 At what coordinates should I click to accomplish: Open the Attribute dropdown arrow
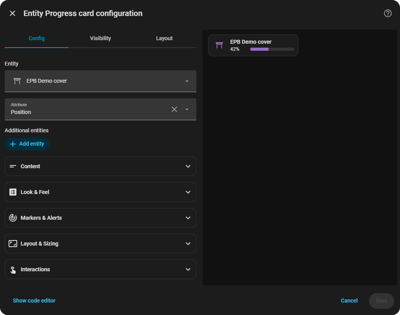click(187, 109)
